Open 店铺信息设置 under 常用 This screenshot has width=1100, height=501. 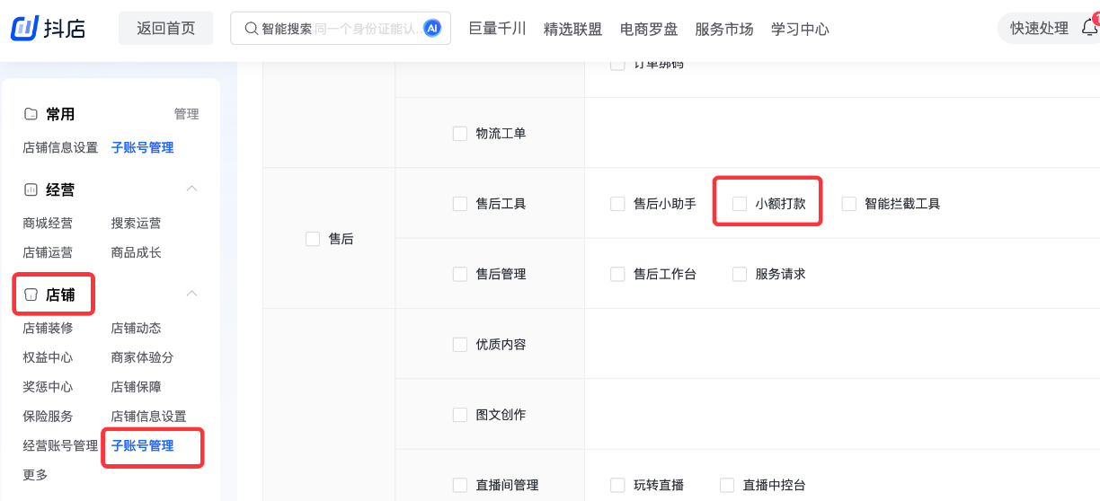[60, 148]
